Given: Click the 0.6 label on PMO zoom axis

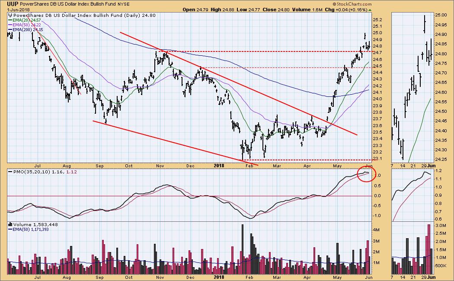Looking at the screenshot, I should coord(438,219).
